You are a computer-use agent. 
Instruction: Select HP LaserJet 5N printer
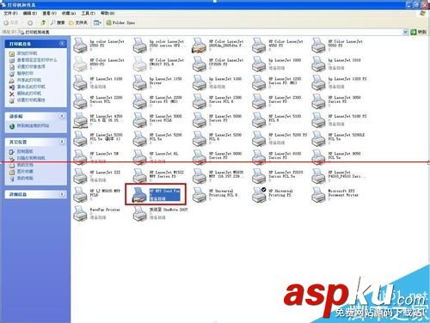click(x=96, y=157)
